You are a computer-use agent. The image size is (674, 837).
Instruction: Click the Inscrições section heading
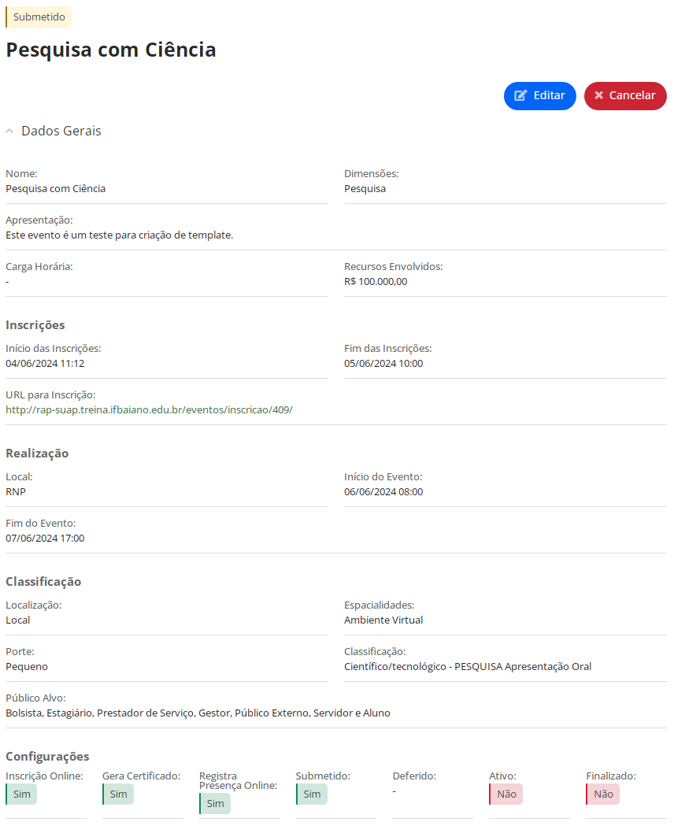coord(35,325)
